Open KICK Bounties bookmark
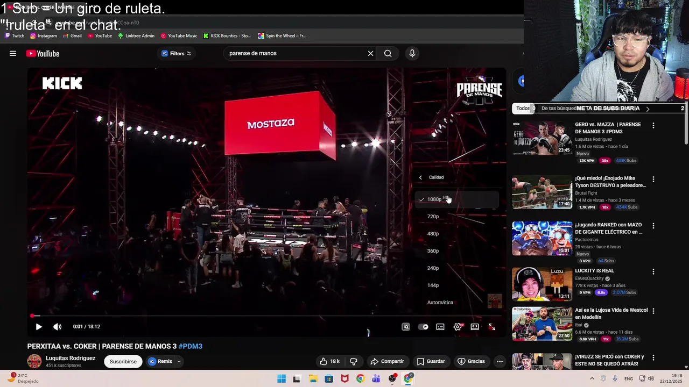 (x=227, y=36)
